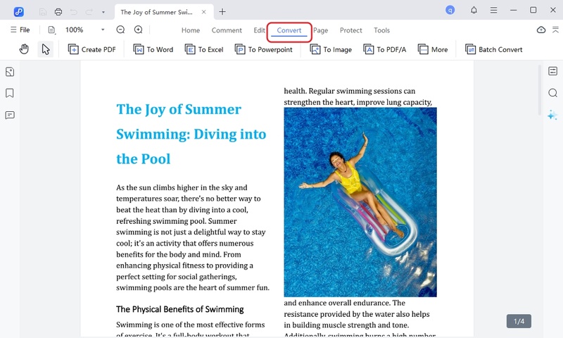Click the print icon in title bar
This screenshot has width=563, height=338.
coord(58,11)
